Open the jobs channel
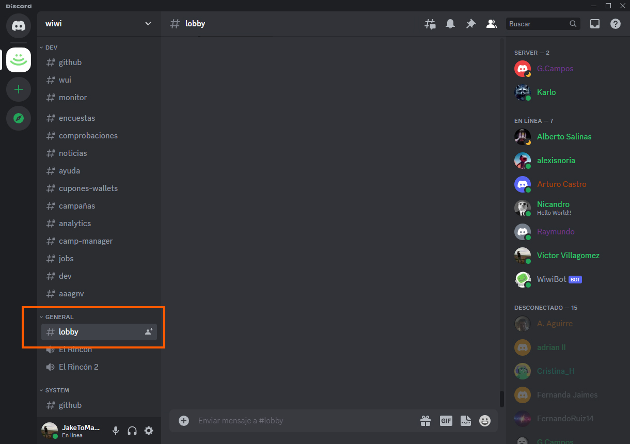Screen dimensions: 630x444 (99, 259)
